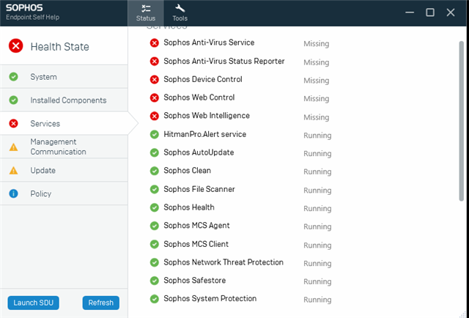Click Running status of Sophos AutoUpdate
The image size is (469, 318).
click(317, 153)
